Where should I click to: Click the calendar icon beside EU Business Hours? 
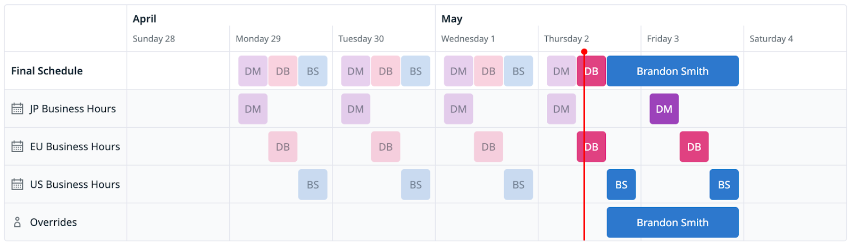(17, 146)
